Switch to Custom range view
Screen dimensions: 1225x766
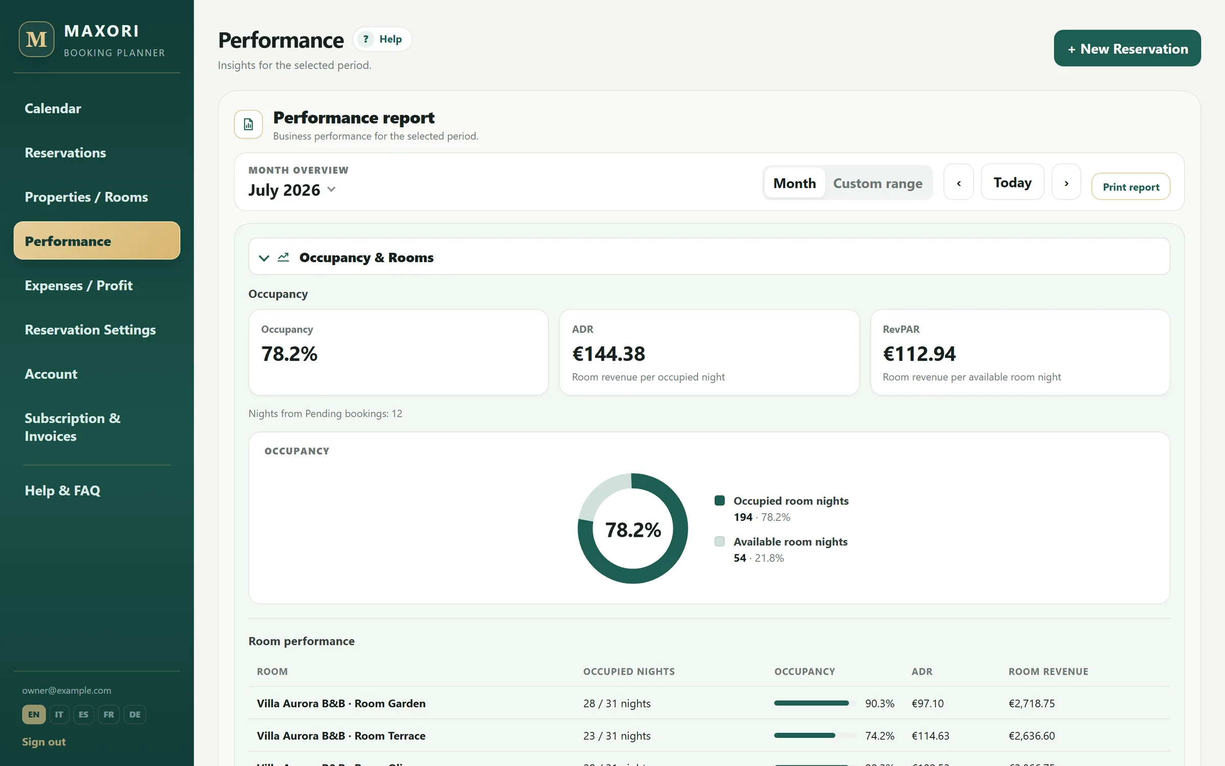[878, 183]
